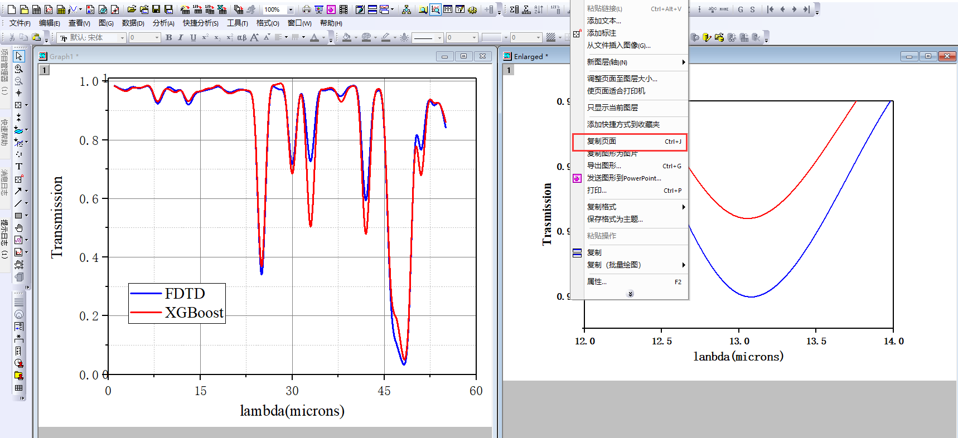Screen dimensions: 958x438
Task: Click the Paste clipboard icon
Action: tap(36, 37)
